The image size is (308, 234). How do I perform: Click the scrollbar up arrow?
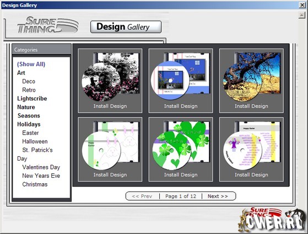[x=301, y=15]
